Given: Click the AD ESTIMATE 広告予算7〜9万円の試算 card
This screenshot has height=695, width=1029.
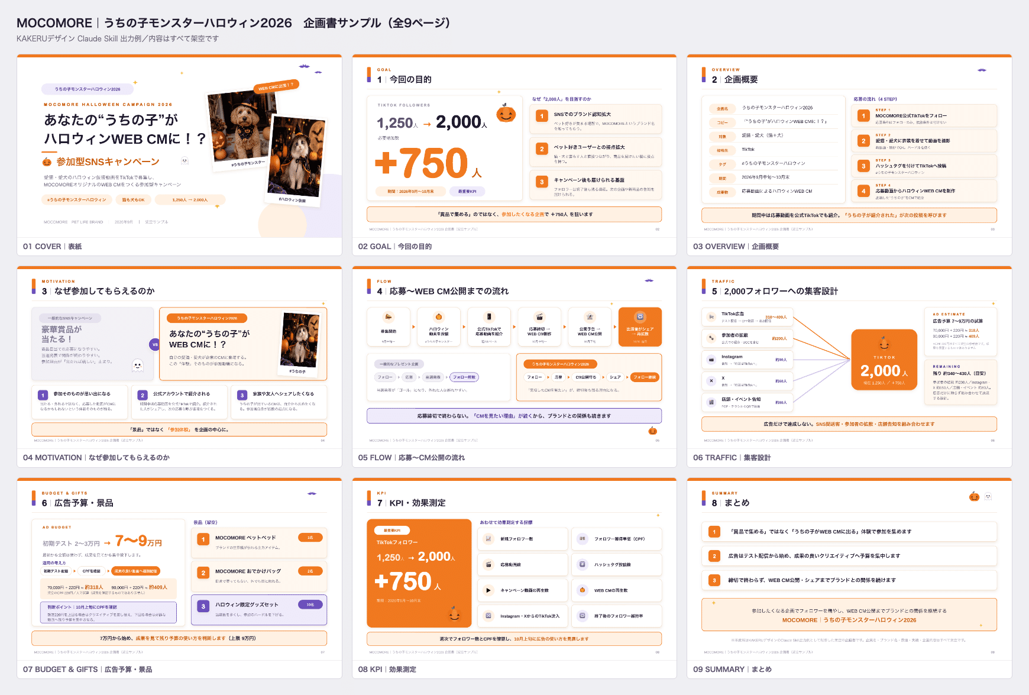Looking at the screenshot, I should [961, 331].
